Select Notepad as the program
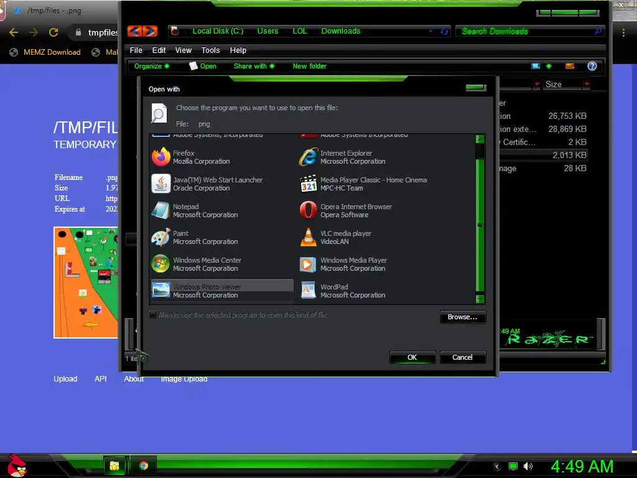This screenshot has height=478, width=637. pos(221,211)
